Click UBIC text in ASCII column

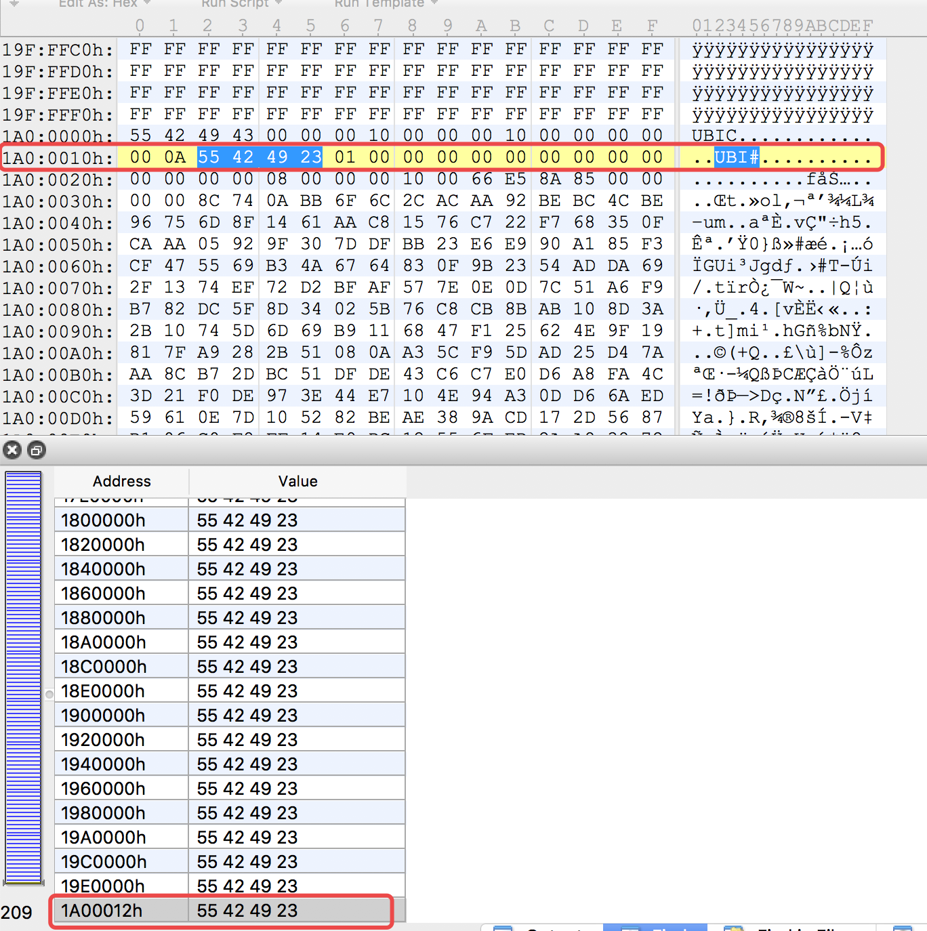714,136
